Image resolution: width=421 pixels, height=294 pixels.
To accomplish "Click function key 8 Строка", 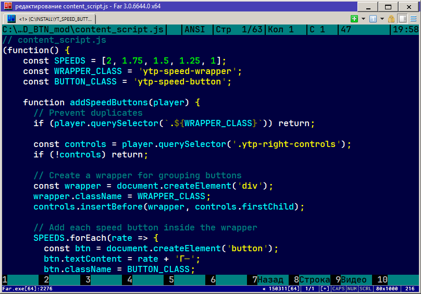I will click(312, 280).
